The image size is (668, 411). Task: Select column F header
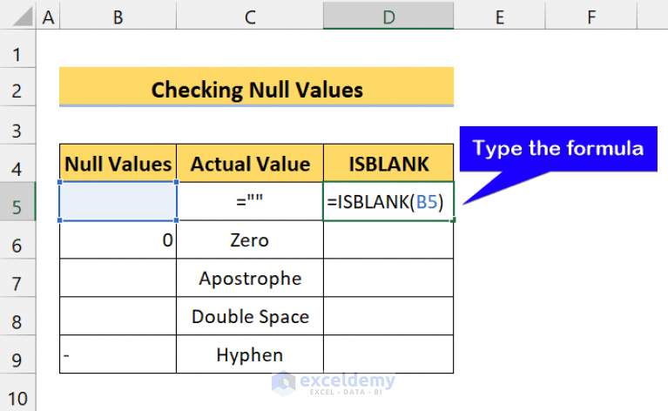(590, 16)
